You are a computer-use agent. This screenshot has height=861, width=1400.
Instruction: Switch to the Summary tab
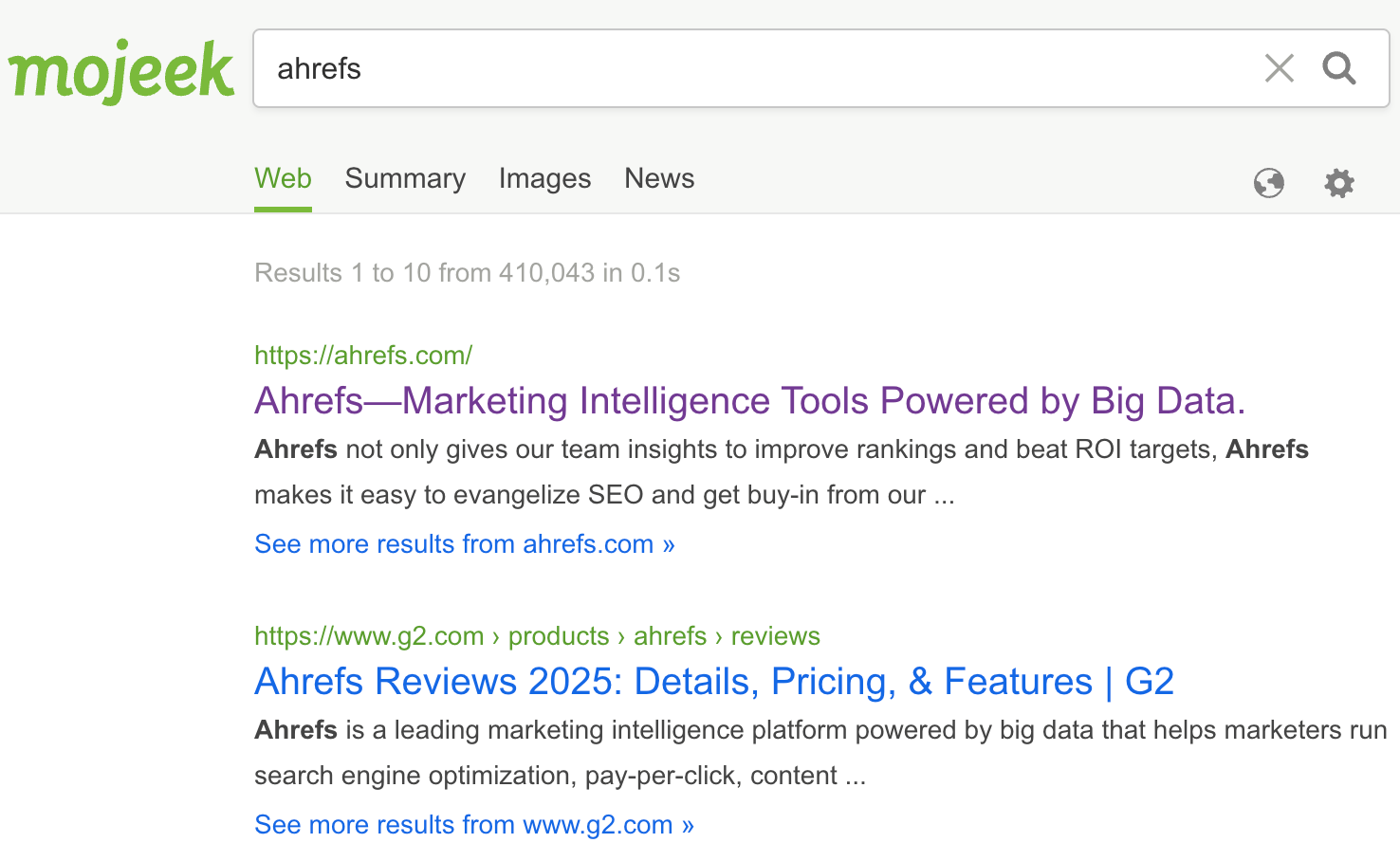(405, 178)
